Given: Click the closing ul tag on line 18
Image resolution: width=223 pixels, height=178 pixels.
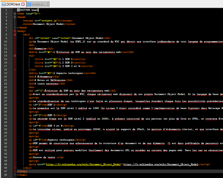Looking at the screenshot, I should pyautogui.click(x=32, y=70).
